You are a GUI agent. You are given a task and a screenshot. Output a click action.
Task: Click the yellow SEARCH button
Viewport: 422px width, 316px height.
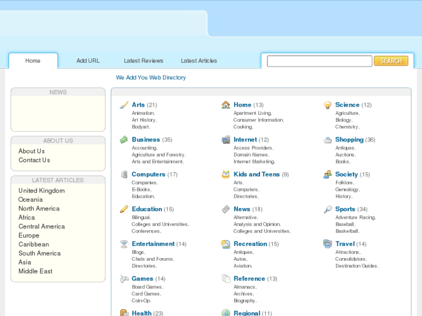[x=391, y=61]
